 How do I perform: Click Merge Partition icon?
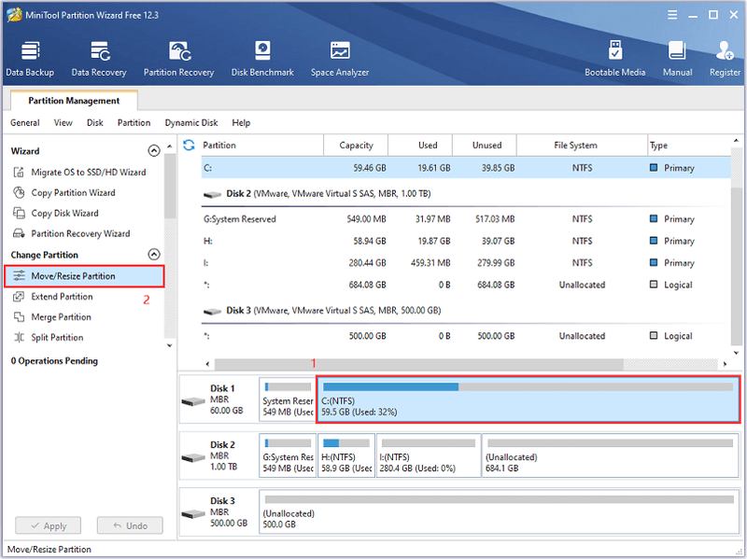coord(19,317)
